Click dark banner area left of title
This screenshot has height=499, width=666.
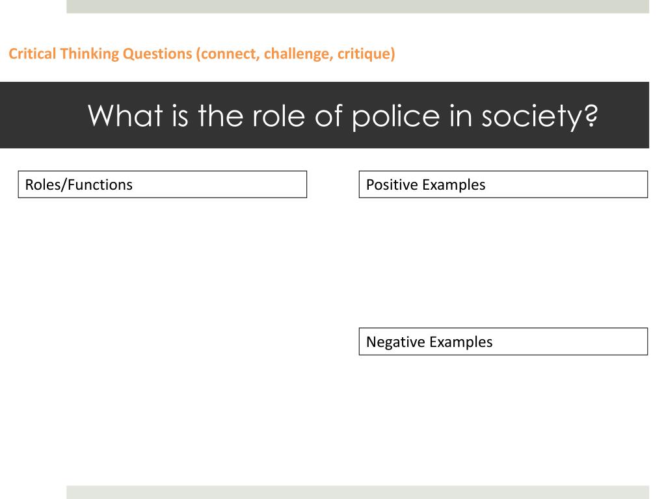(x=42, y=115)
